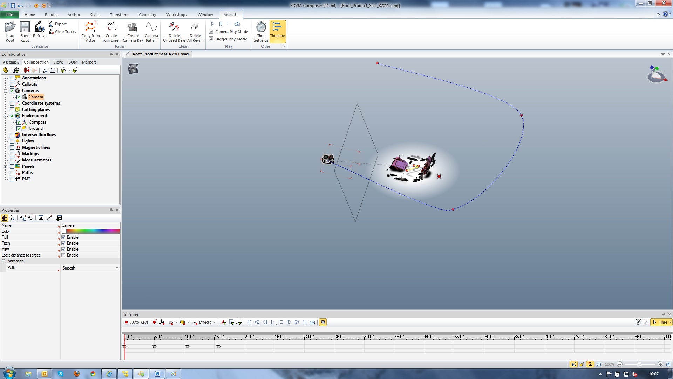Click the zoom slider handle

pos(639,364)
